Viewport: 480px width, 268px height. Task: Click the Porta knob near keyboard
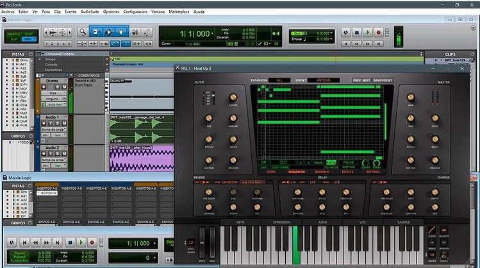(444, 255)
